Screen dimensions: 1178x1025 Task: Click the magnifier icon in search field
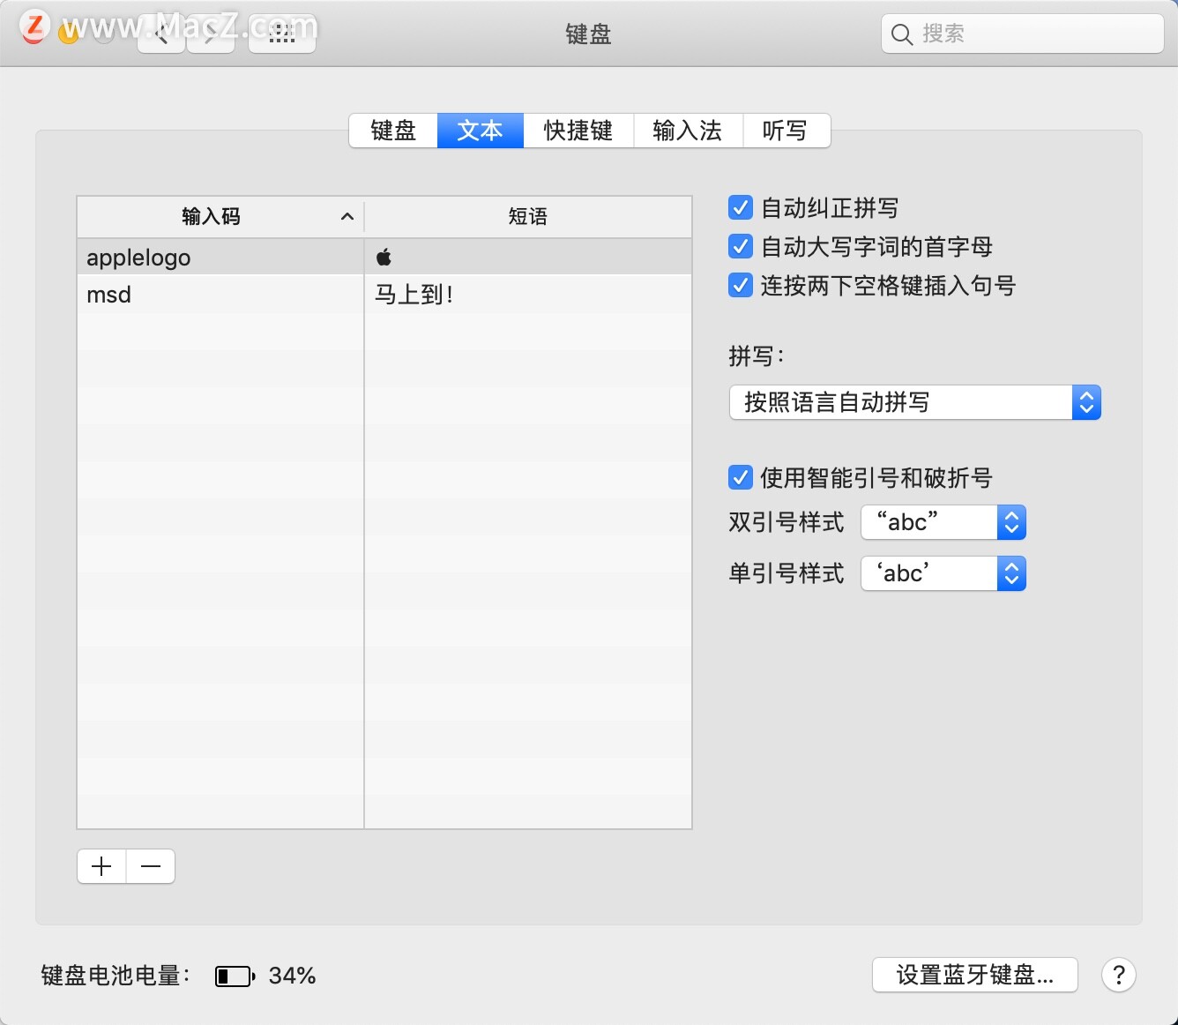click(x=901, y=34)
